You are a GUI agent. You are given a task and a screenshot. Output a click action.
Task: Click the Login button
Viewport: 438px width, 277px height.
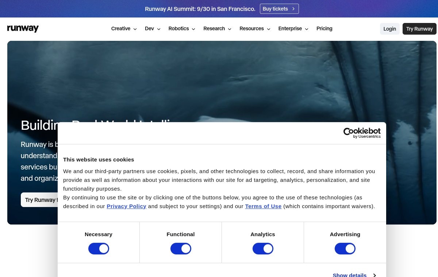(390, 29)
